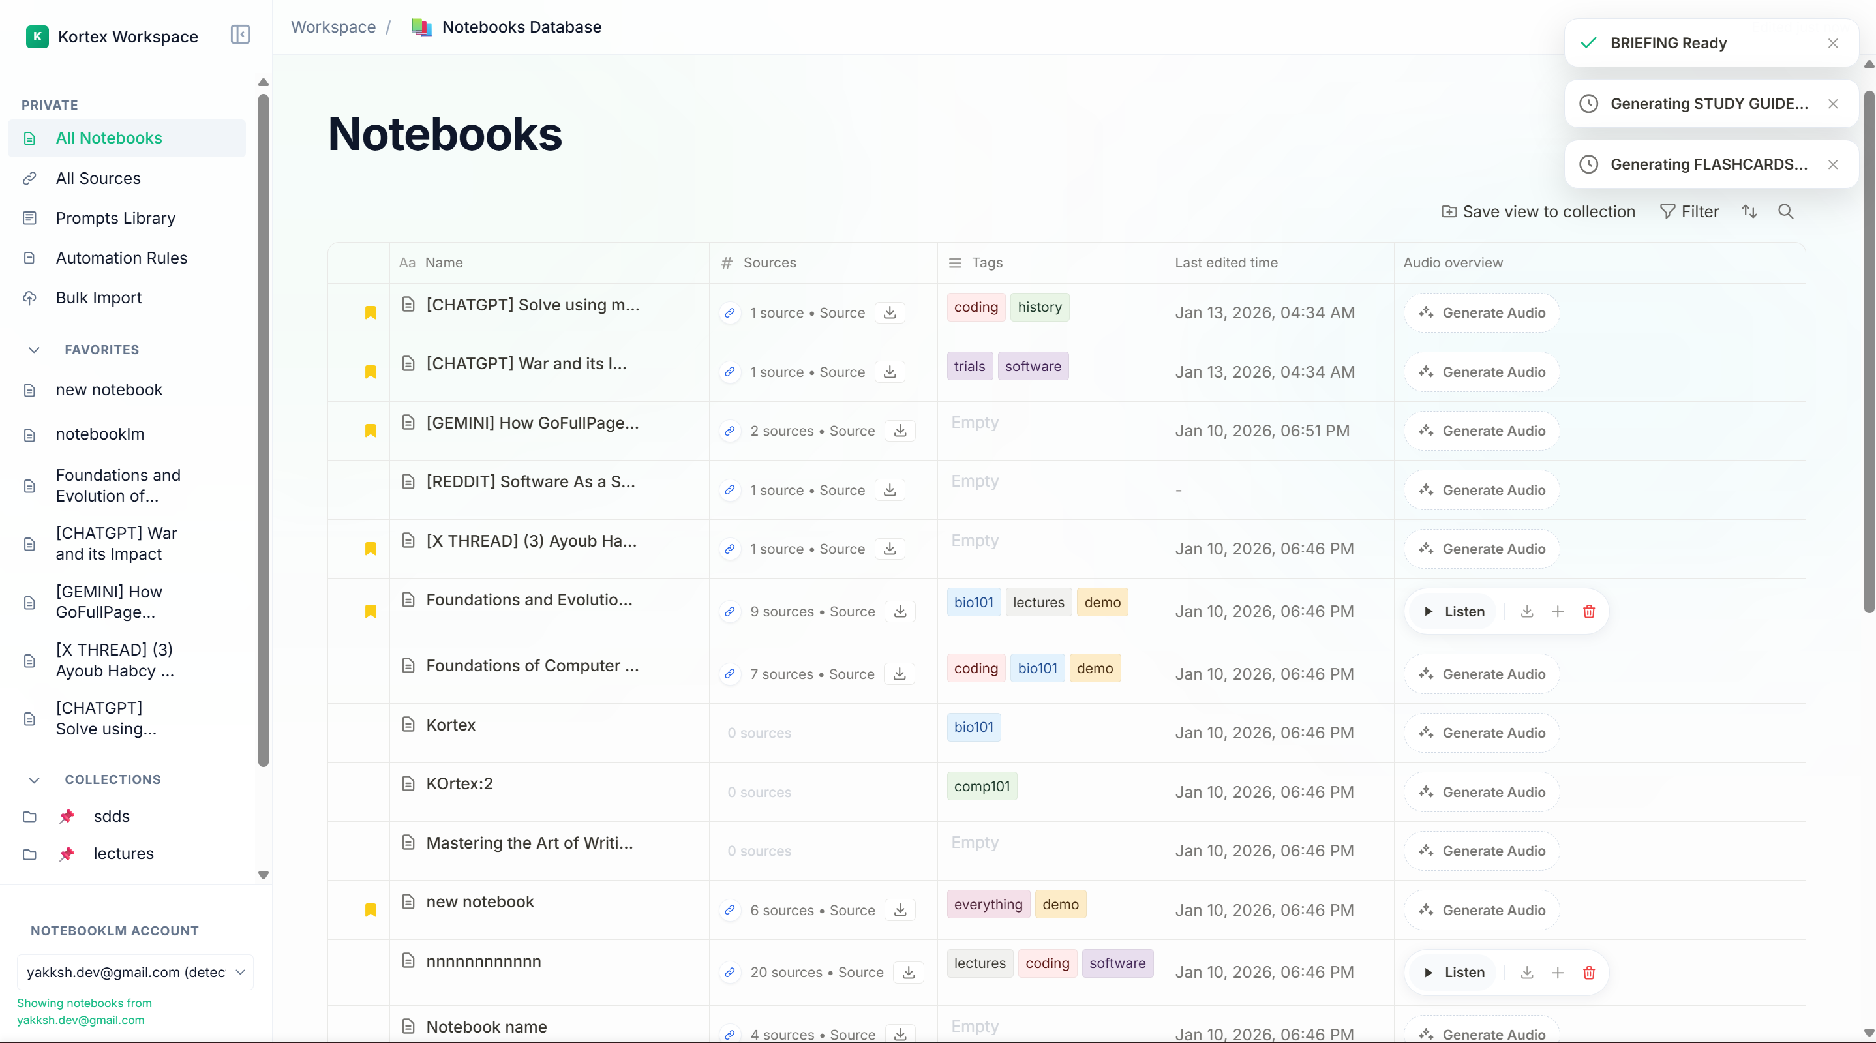Select All Notebooks in the sidebar
The width and height of the screenshot is (1876, 1043).
(x=127, y=138)
